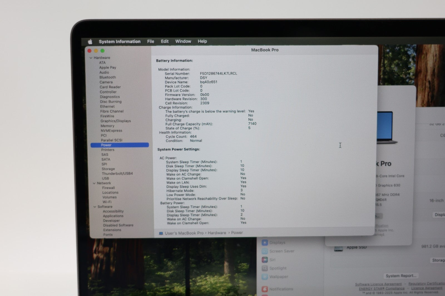Select Graphics/Displays in the sidebar

[x=116, y=121]
